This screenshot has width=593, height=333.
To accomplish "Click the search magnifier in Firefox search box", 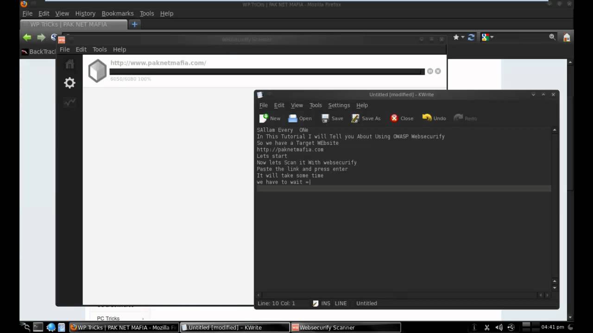I will (552, 37).
